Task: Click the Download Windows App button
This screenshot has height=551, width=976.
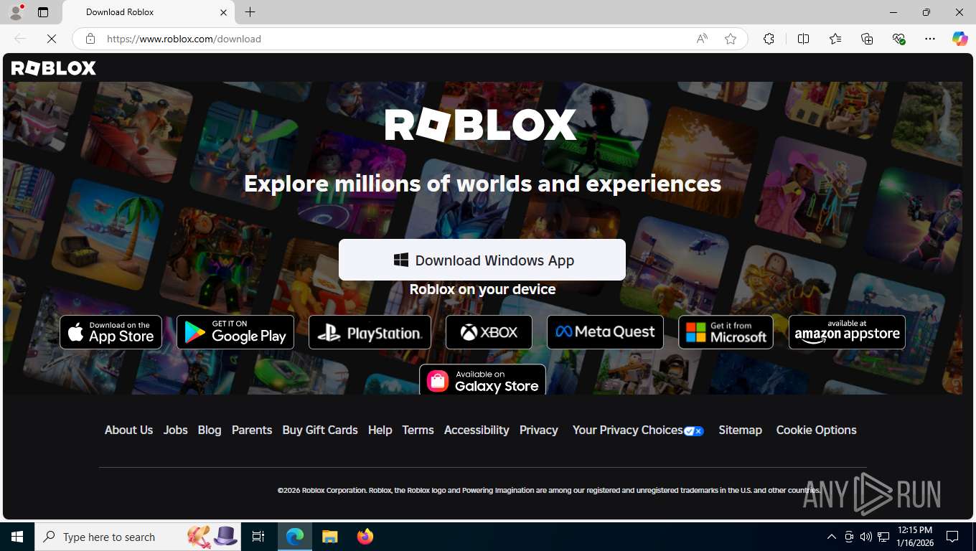Action: click(x=482, y=260)
